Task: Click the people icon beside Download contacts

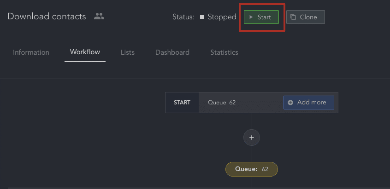Action: coord(99,17)
